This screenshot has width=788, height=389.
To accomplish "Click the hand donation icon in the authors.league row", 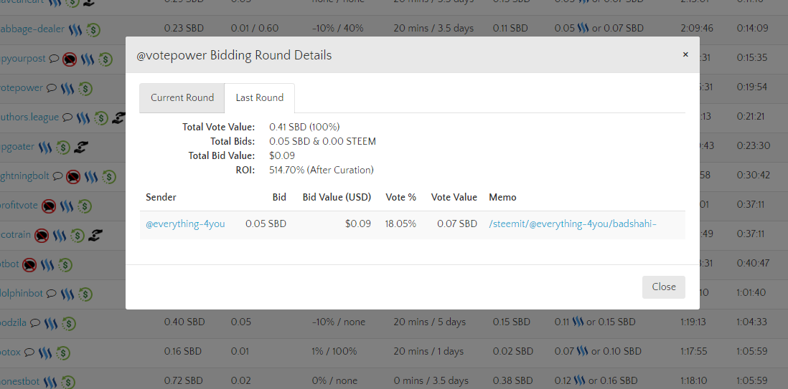I will coord(118,118).
